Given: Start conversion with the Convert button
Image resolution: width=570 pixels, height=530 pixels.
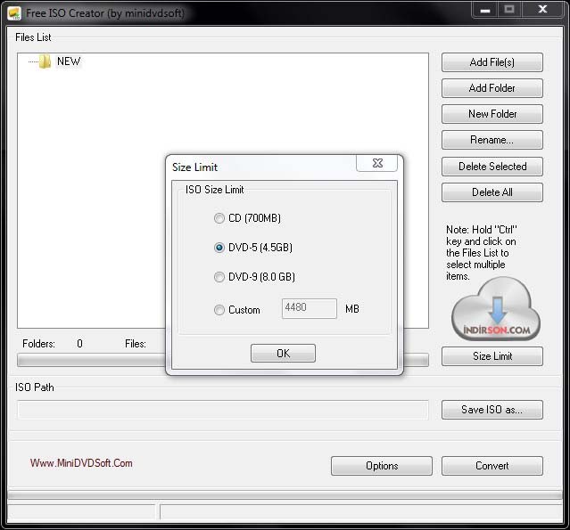Looking at the screenshot, I should pos(492,466).
